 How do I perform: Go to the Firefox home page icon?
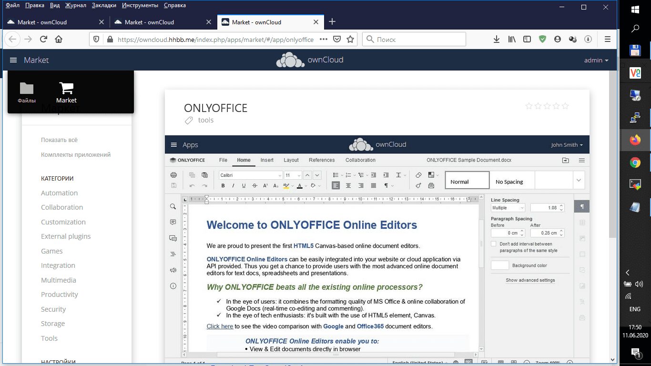click(59, 40)
